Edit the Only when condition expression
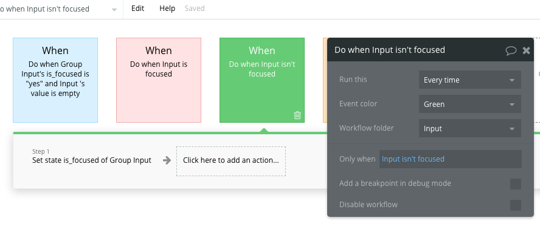This screenshot has height=243, width=540. coord(450,159)
